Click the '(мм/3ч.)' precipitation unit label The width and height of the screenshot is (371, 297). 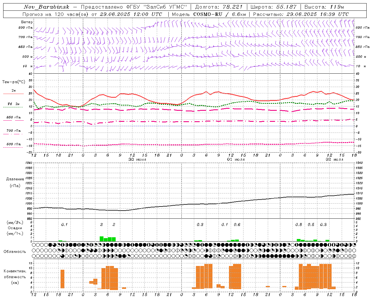click(x=15, y=222)
